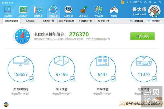The width and height of the screenshot is (164, 109).
Task: Click 击败全国64%用户 text
Action: pos(61,94)
